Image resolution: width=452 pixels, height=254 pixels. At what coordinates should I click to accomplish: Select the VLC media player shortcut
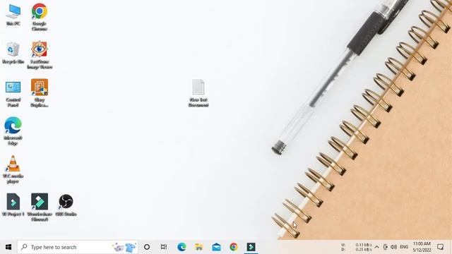click(x=13, y=169)
